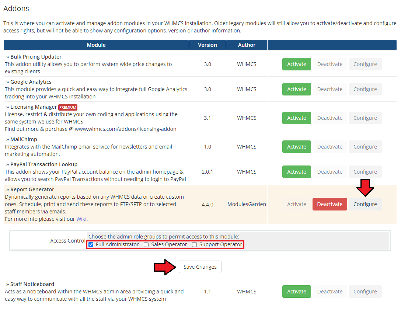Click version 4.4.0 cell
The width and height of the screenshot is (401, 317).
click(208, 205)
